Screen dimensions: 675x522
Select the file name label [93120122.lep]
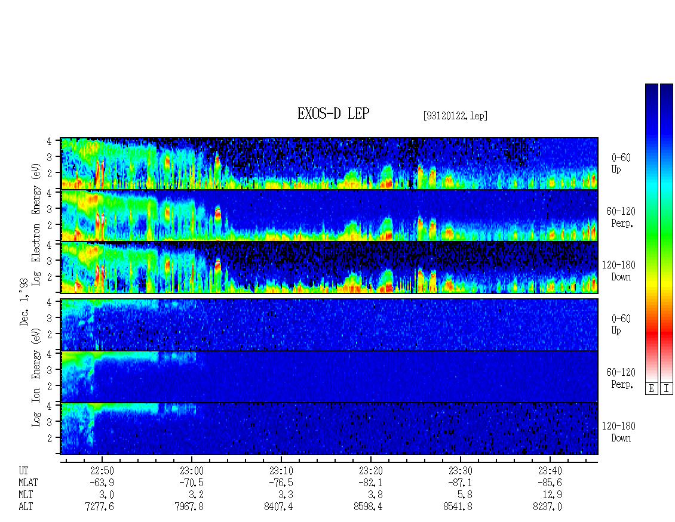tap(455, 116)
